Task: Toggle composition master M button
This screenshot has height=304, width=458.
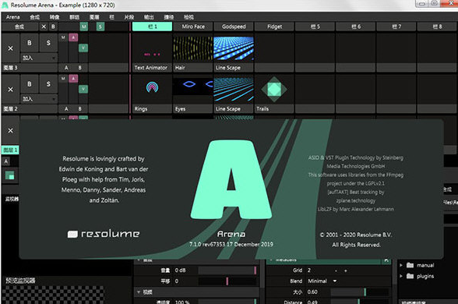Action: 84,27
